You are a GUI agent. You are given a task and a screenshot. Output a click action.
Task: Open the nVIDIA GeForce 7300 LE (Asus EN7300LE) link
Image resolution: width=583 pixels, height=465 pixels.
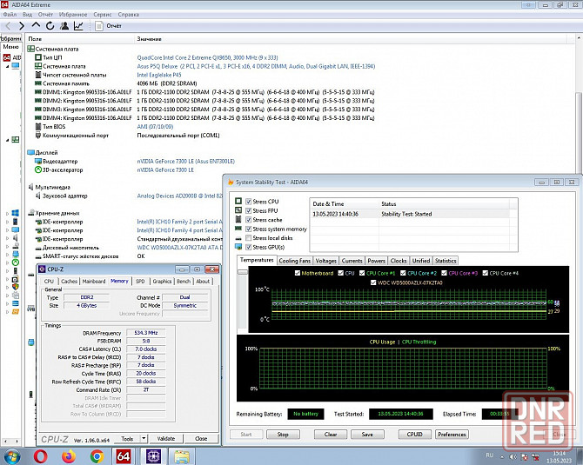(186, 161)
